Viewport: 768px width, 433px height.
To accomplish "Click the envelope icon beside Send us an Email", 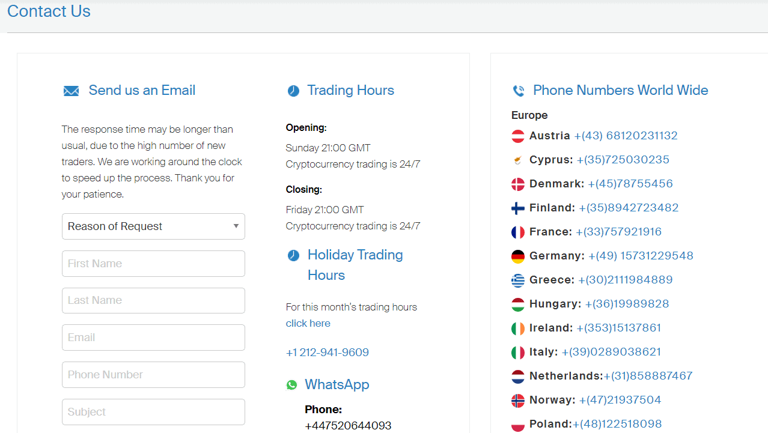I will click(x=71, y=91).
